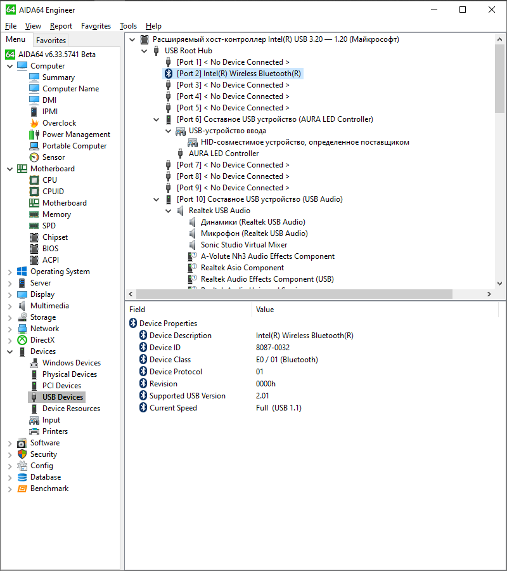The width and height of the screenshot is (507, 571).
Task: Click the USB Root Hub plug icon
Action: pyautogui.click(x=157, y=51)
